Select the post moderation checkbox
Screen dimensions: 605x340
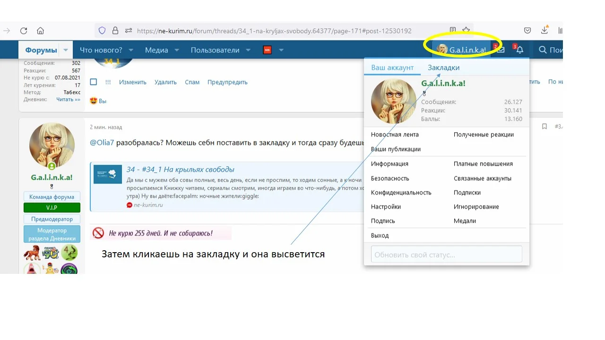[93, 82]
